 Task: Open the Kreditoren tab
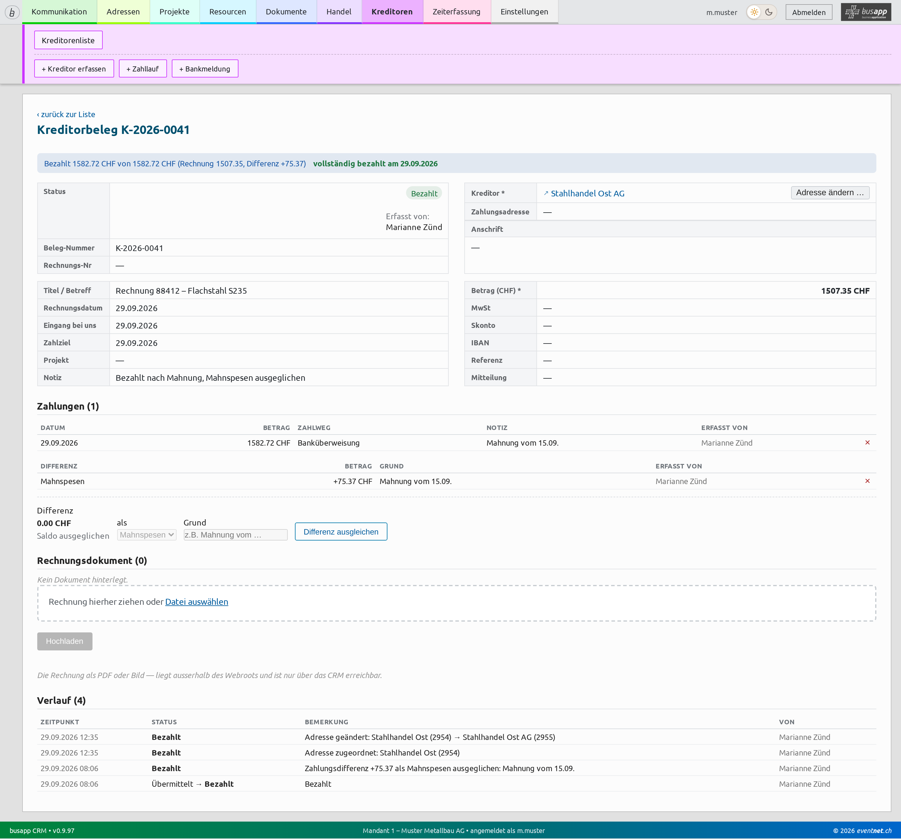coord(392,12)
